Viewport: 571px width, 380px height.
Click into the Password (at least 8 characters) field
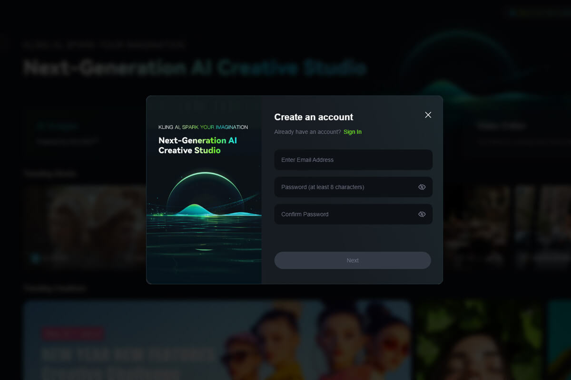pyautogui.click(x=343, y=187)
